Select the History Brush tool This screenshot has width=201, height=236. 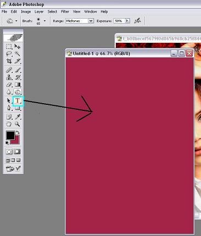(x=18, y=77)
